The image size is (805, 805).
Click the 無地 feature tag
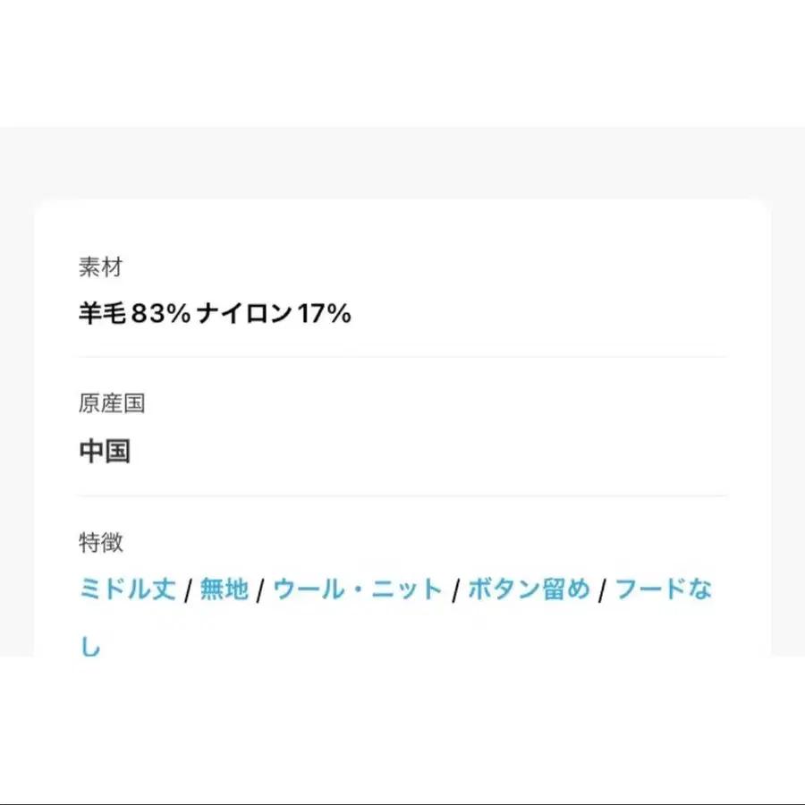coord(224,589)
